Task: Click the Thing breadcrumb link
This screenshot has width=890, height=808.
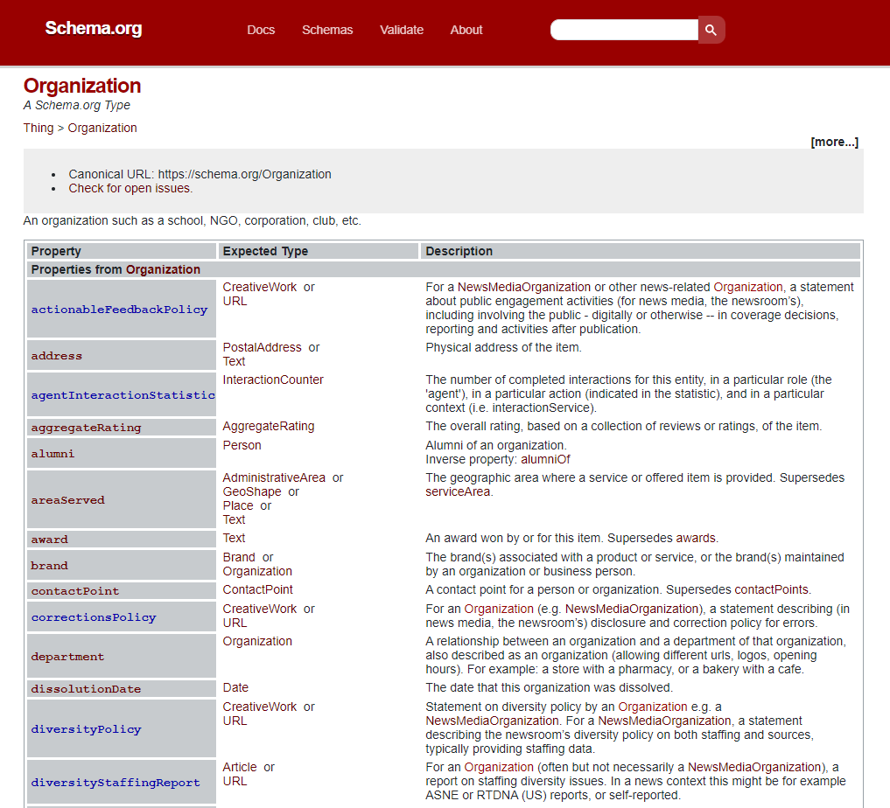Action: click(x=39, y=128)
